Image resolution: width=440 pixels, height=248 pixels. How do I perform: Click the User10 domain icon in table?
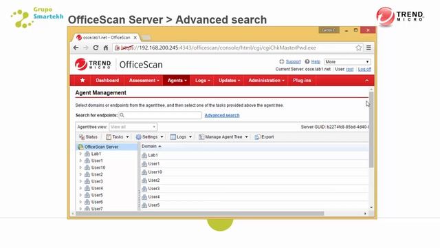tap(144, 172)
